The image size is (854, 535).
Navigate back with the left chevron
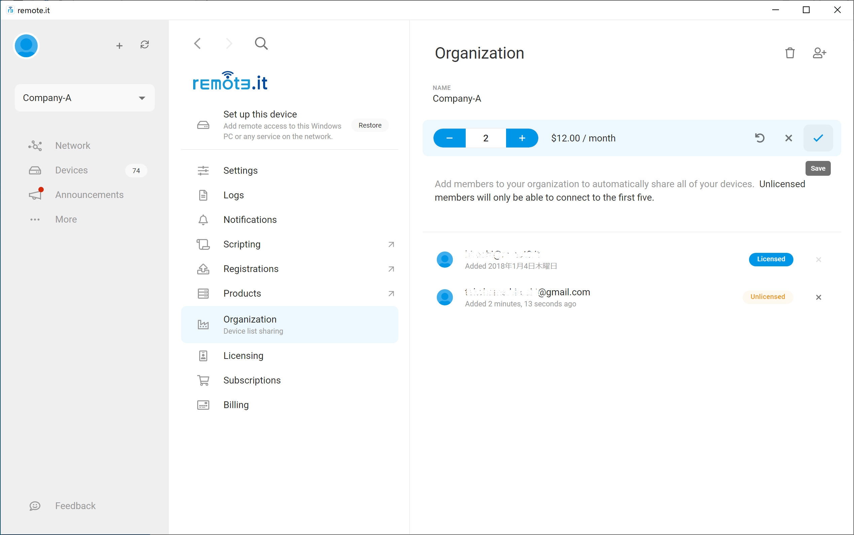coord(198,43)
